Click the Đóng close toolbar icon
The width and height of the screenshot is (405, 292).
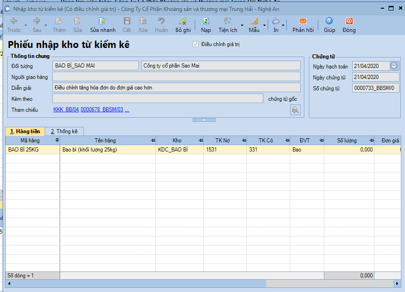(x=349, y=21)
